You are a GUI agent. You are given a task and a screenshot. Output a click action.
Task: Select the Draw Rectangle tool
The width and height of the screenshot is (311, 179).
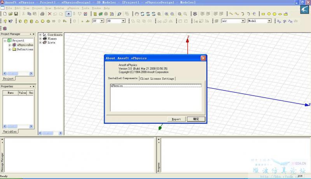[x=263, y=14]
